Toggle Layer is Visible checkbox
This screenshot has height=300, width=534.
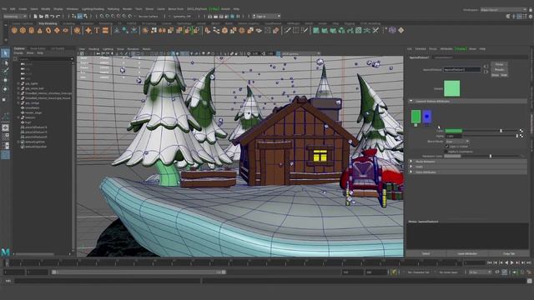coord(447,147)
